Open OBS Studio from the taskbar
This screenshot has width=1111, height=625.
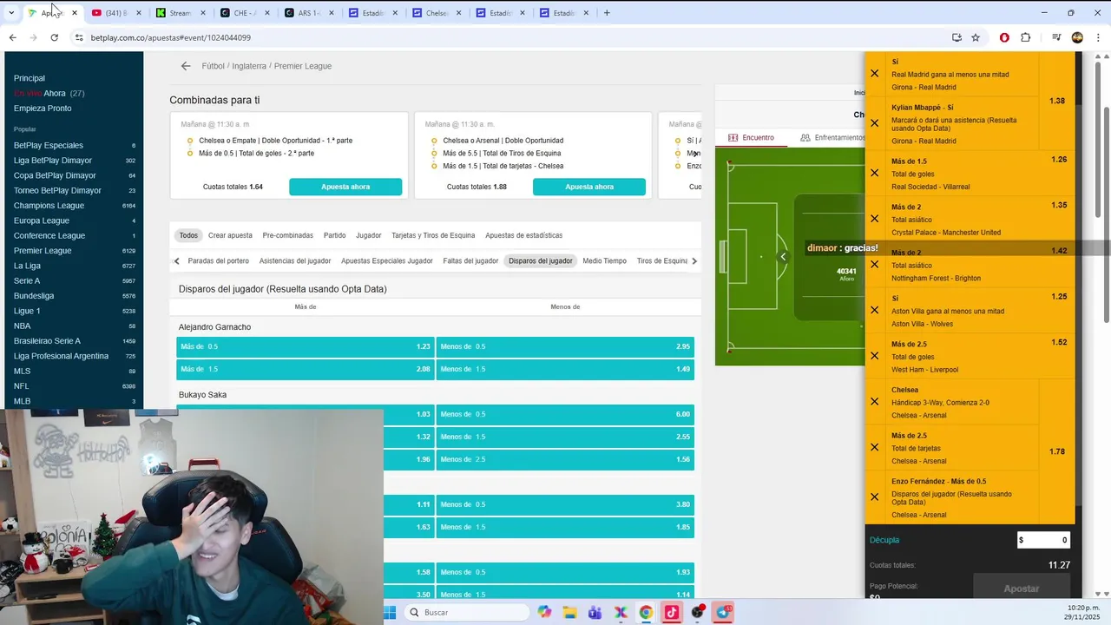(698, 612)
